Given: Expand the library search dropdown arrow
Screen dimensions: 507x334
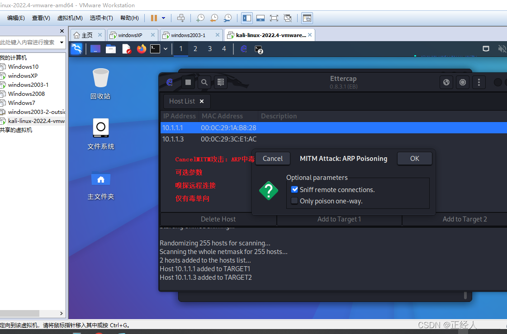Looking at the screenshot, I should tap(62, 42).
